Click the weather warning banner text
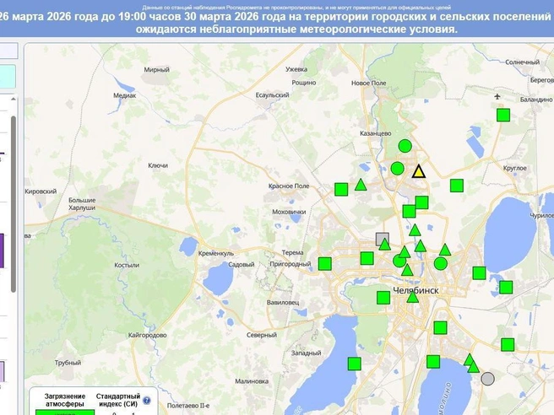 click(x=277, y=23)
